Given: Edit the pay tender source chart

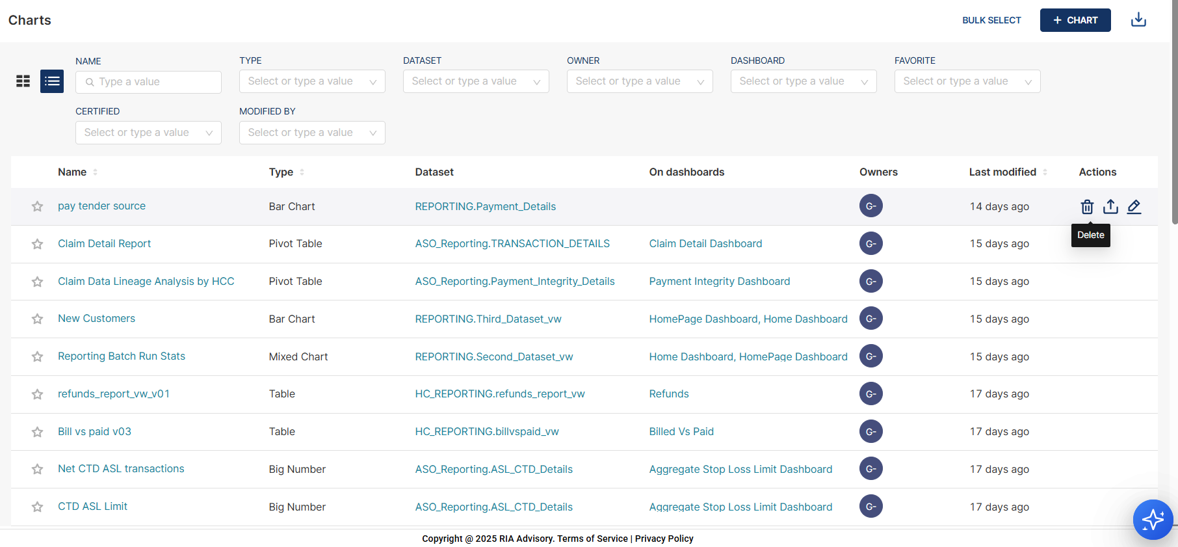Looking at the screenshot, I should 1134,207.
